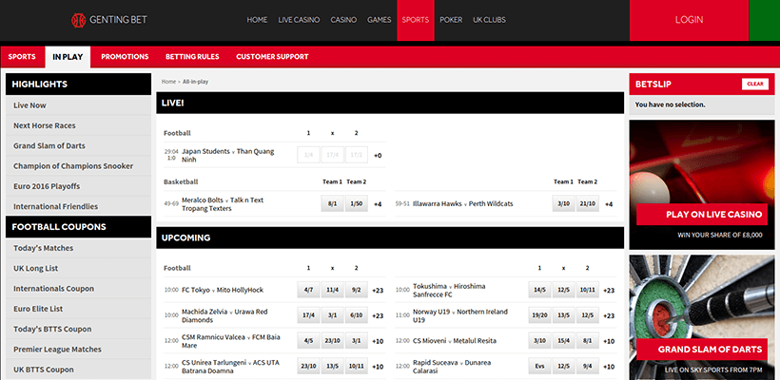Go to Live Casino section

[299, 20]
